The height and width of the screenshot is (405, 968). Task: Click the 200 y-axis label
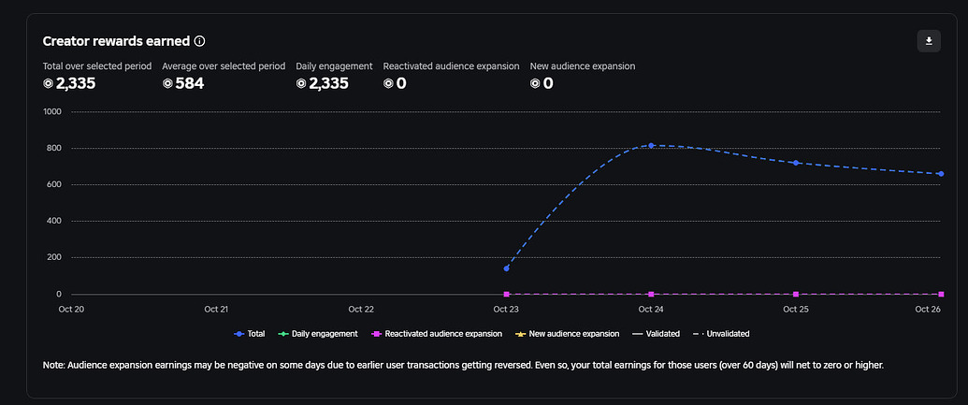tap(54, 257)
